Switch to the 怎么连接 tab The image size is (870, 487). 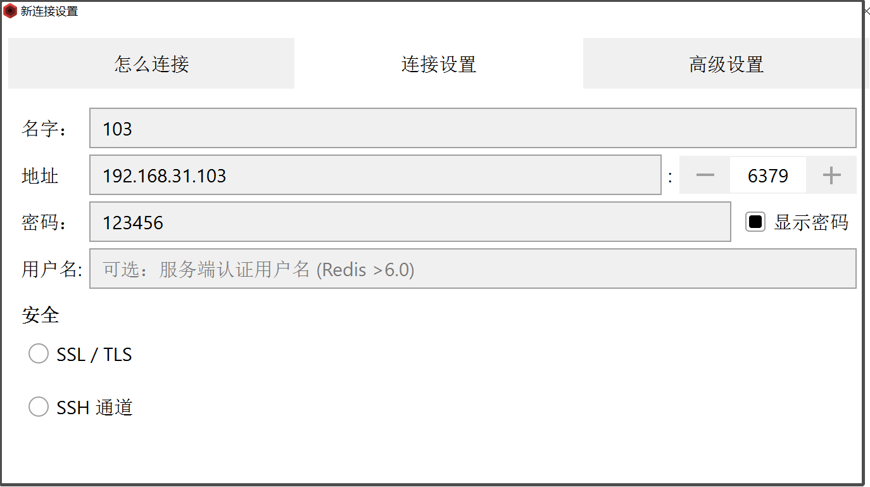click(151, 64)
